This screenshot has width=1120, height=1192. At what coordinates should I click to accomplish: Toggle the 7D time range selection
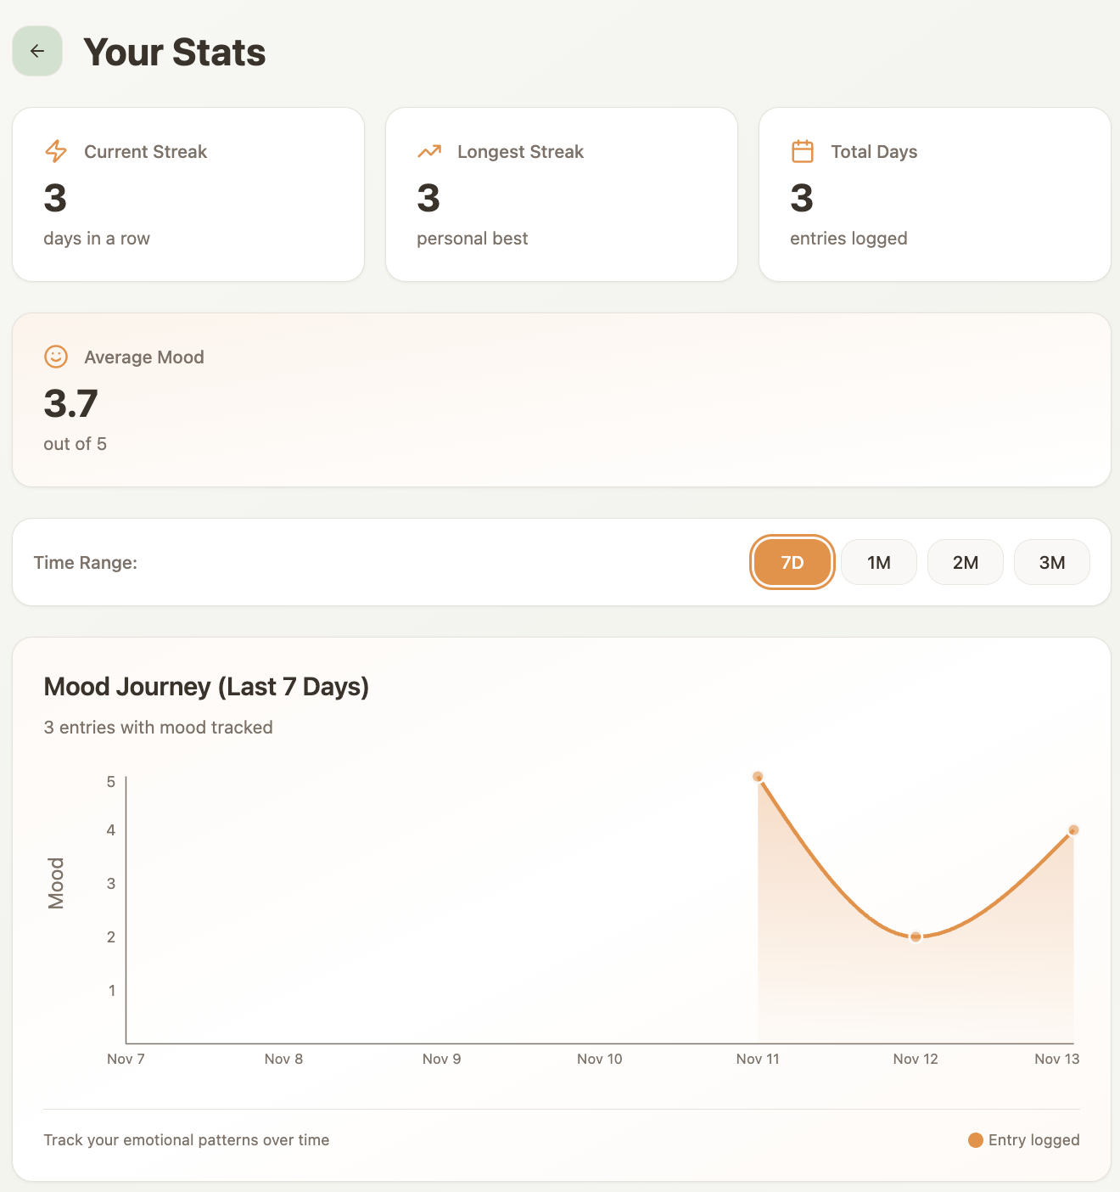[792, 562]
